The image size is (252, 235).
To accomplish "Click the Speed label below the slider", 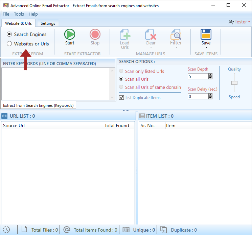I will (x=234, y=97).
